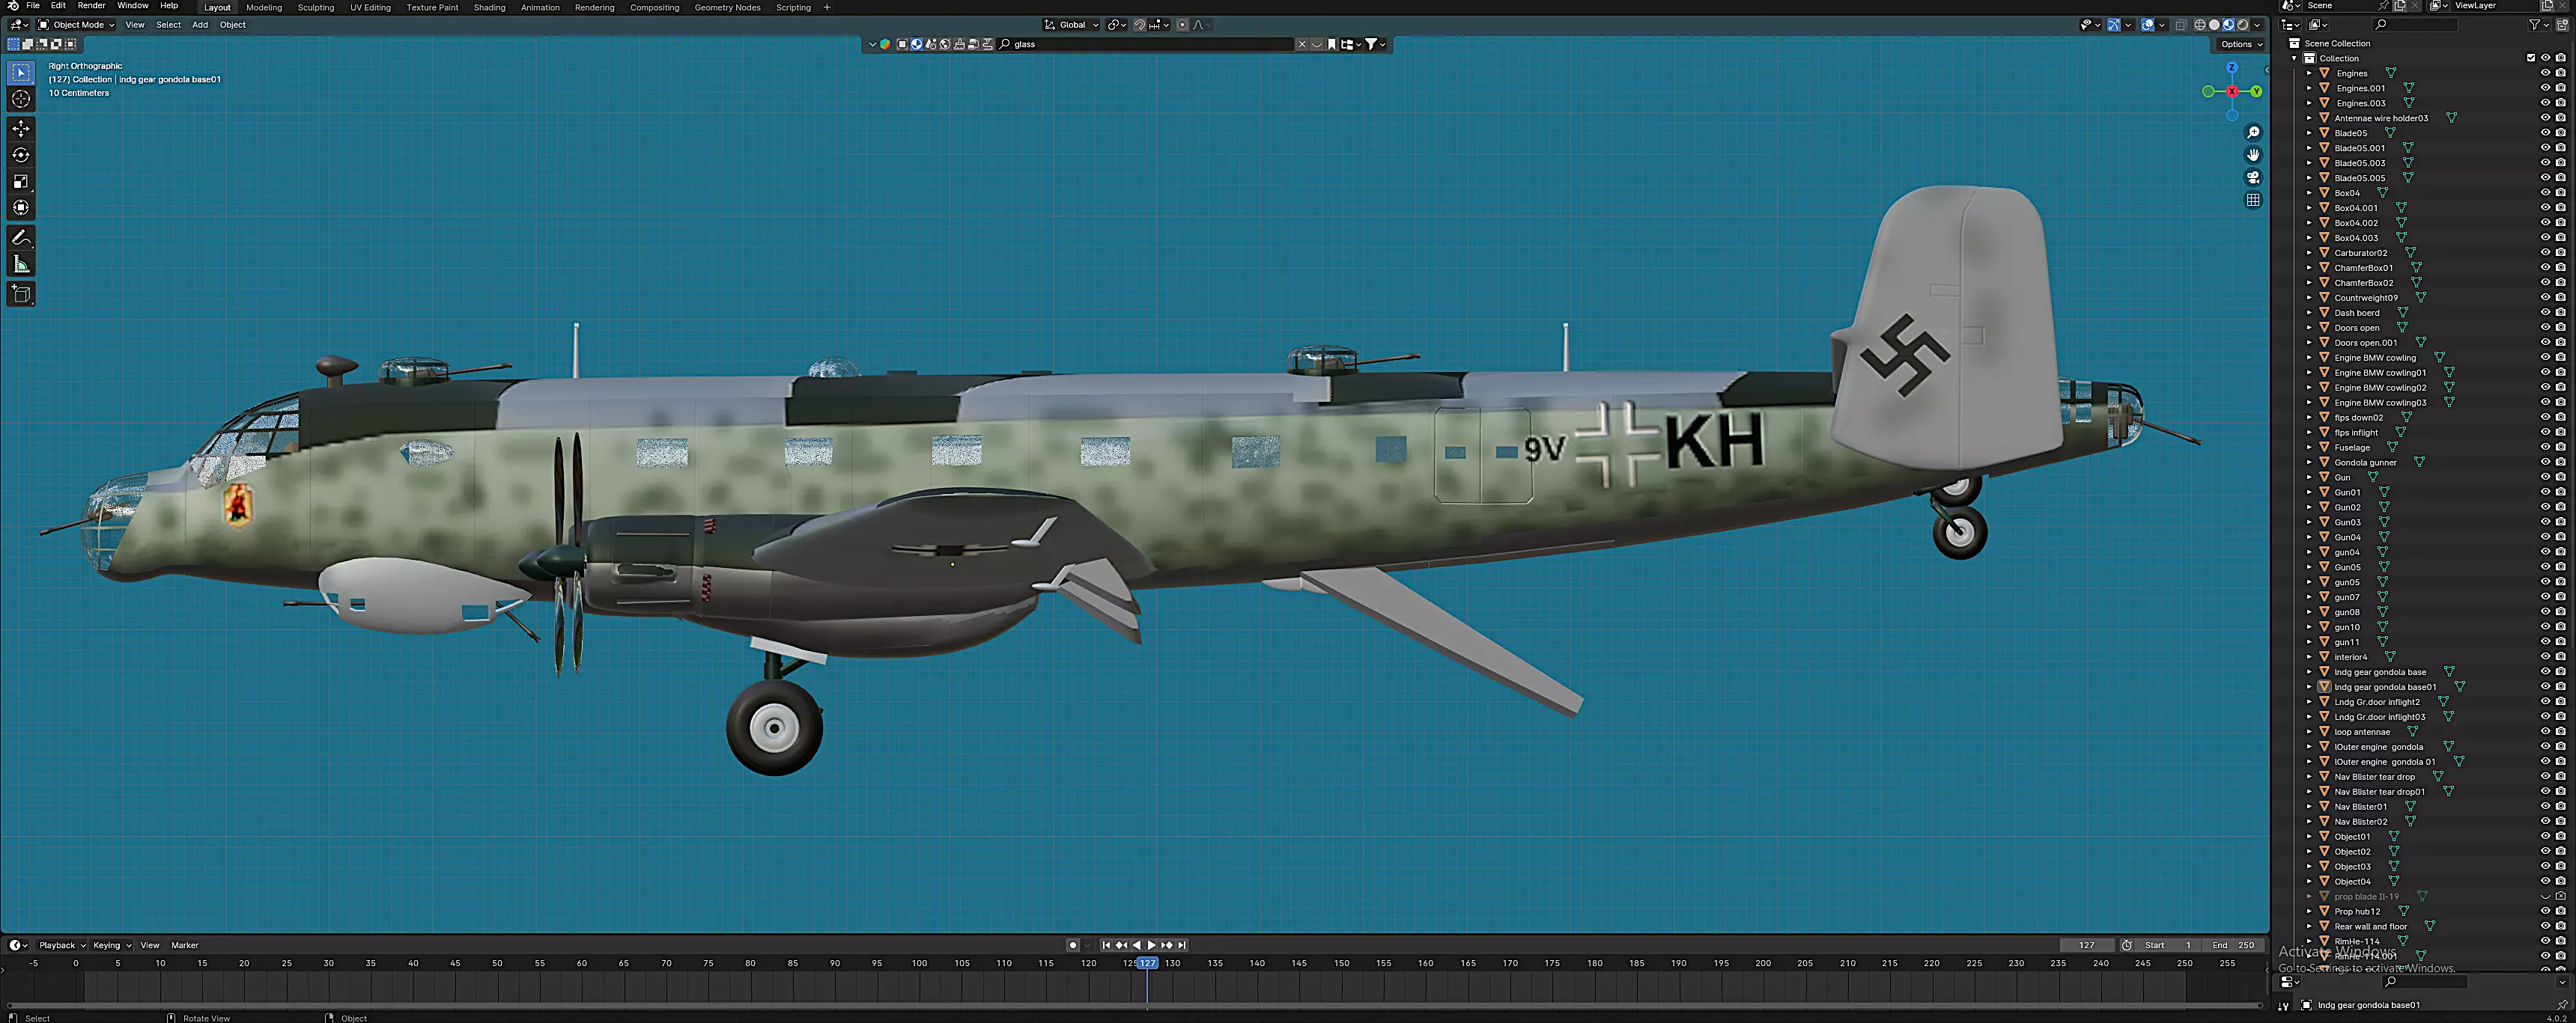Open Keying dropdown in timeline
2576x1023 pixels.
click(112, 945)
